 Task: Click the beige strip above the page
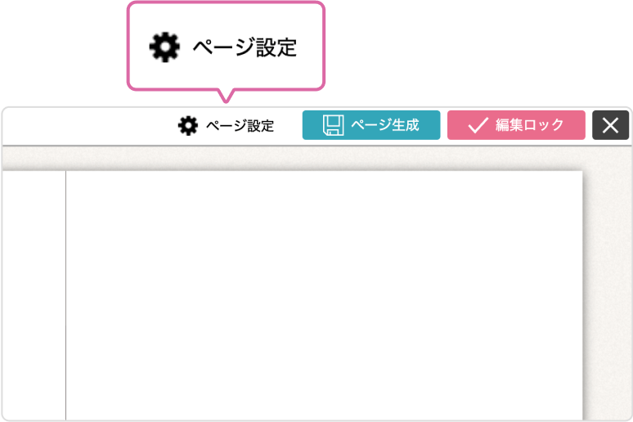click(x=316, y=158)
